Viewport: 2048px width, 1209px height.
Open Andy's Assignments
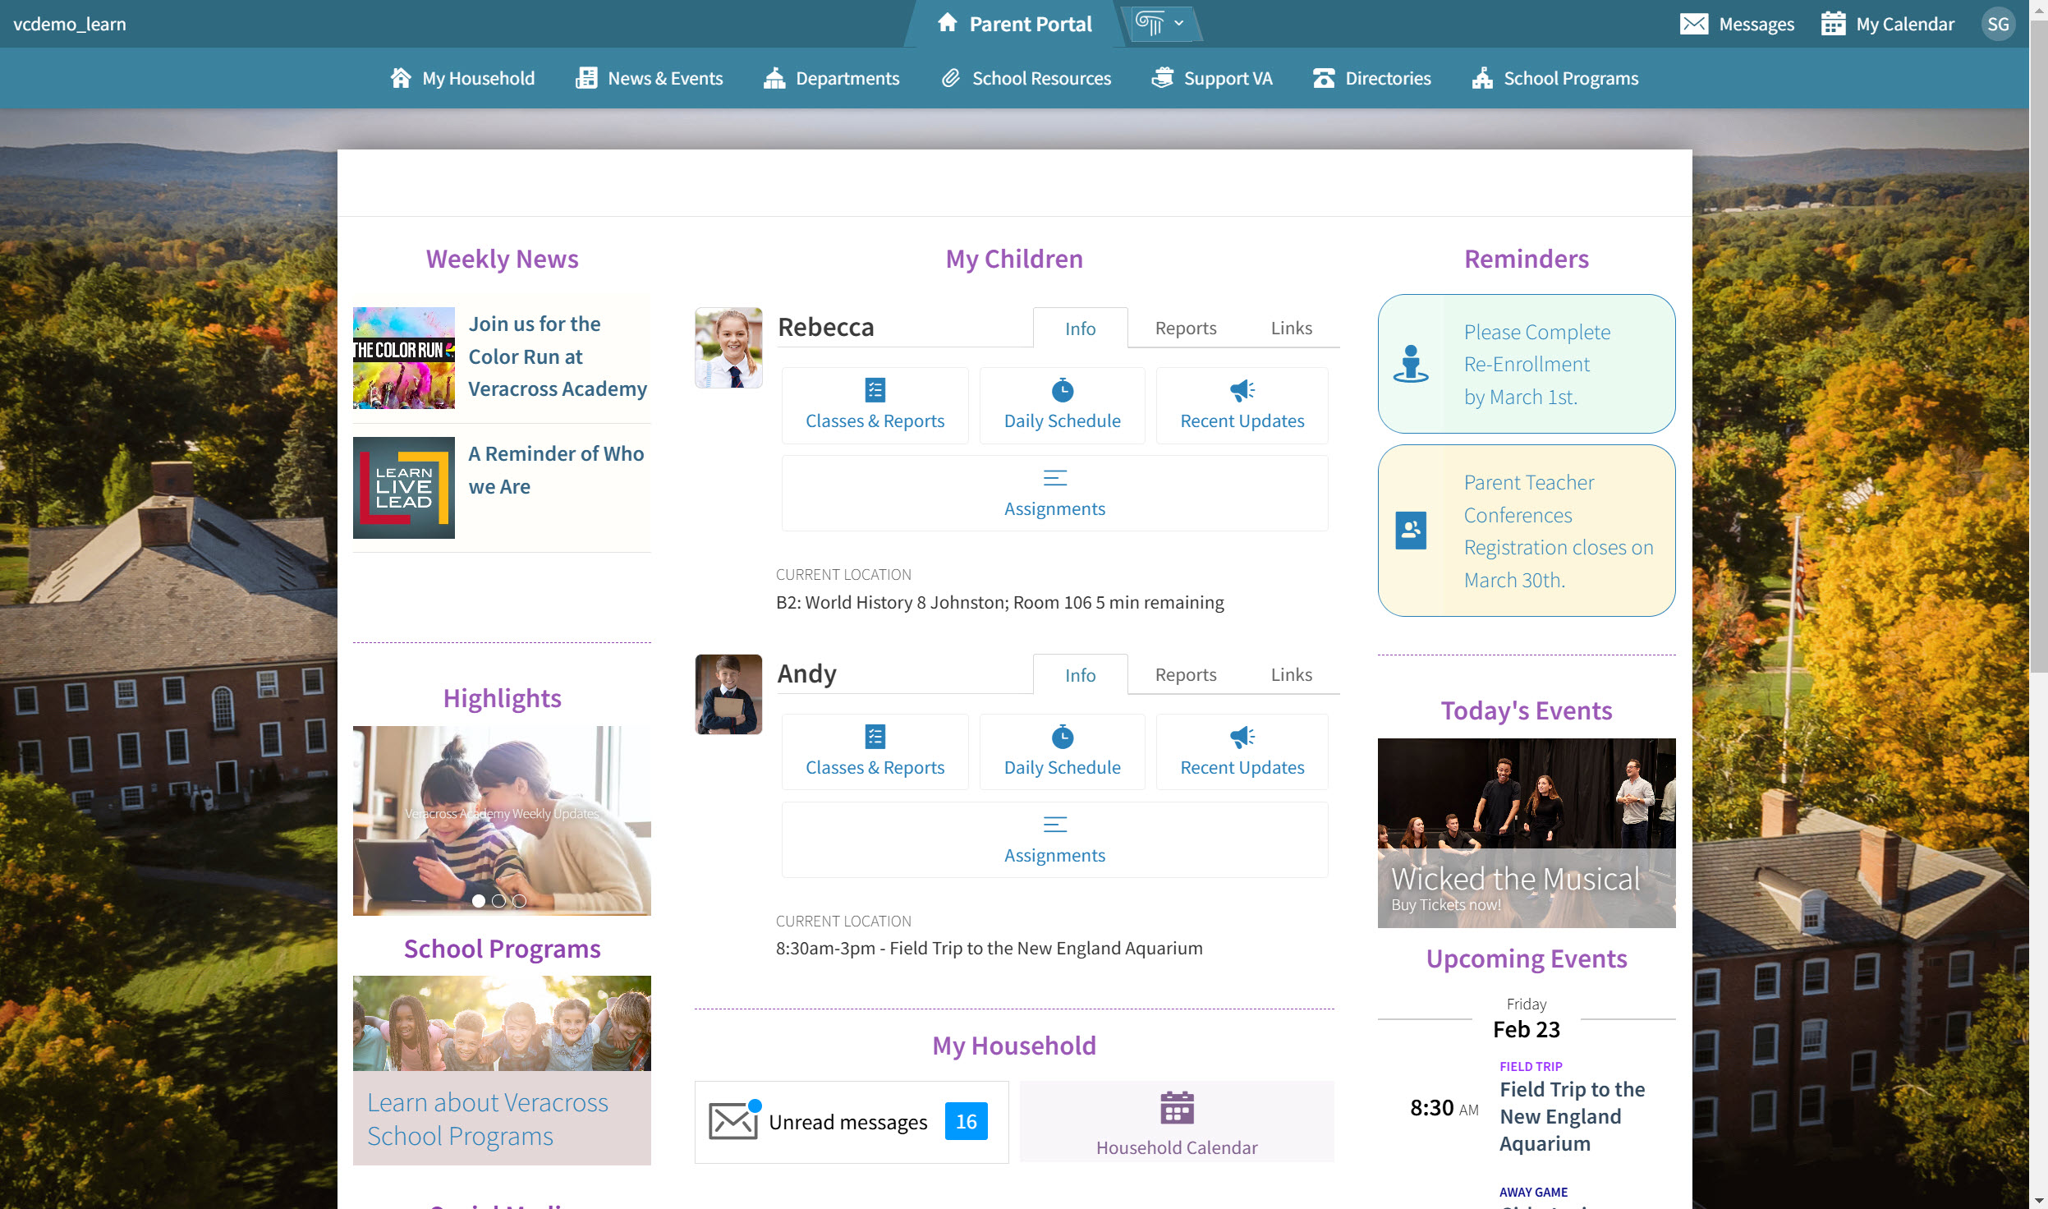click(1054, 839)
